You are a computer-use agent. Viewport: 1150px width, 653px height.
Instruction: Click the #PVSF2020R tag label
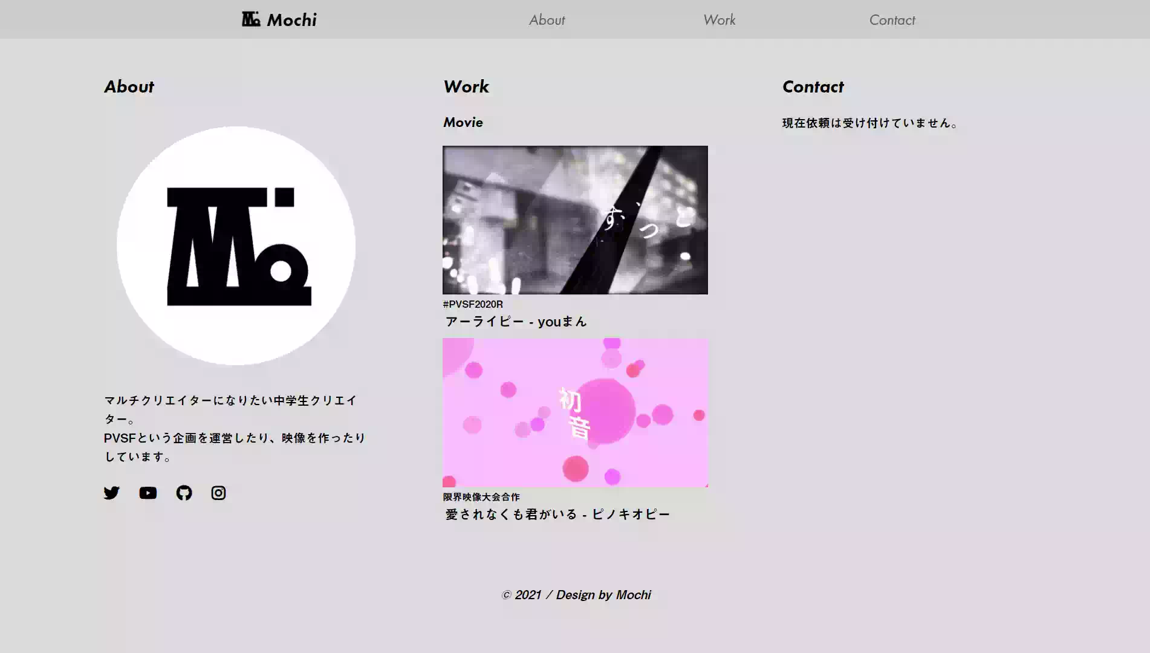(473, 304)
